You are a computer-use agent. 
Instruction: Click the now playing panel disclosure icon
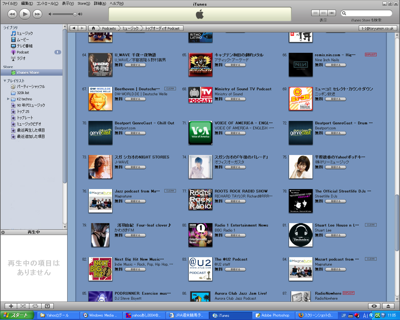tap(3, 232)
